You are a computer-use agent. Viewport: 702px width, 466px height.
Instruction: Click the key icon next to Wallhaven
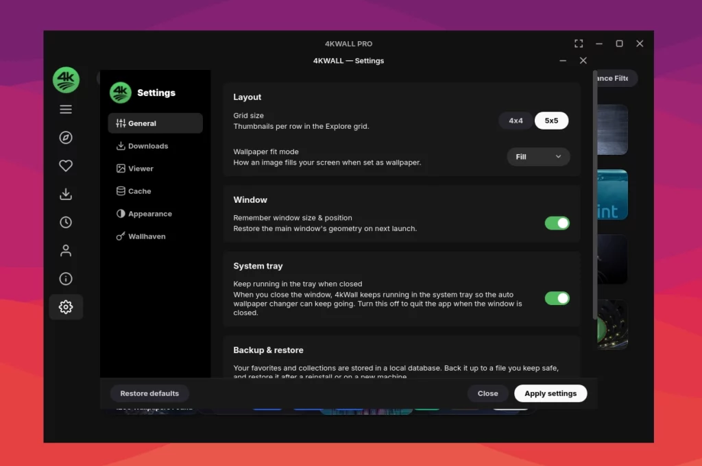click(x=121, y=236)
